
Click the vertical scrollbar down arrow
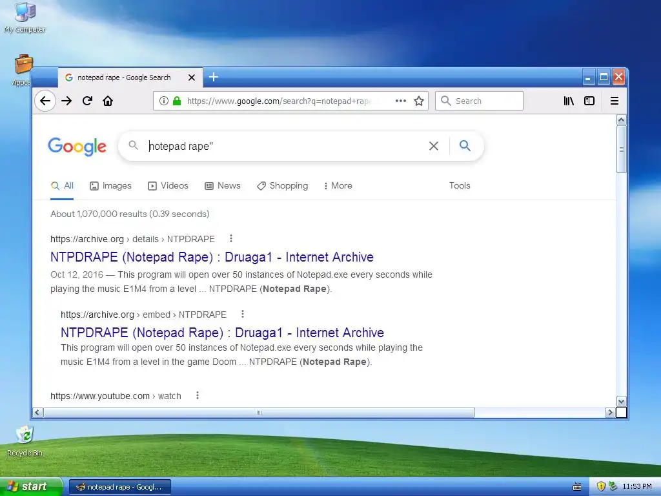(621, 401)
